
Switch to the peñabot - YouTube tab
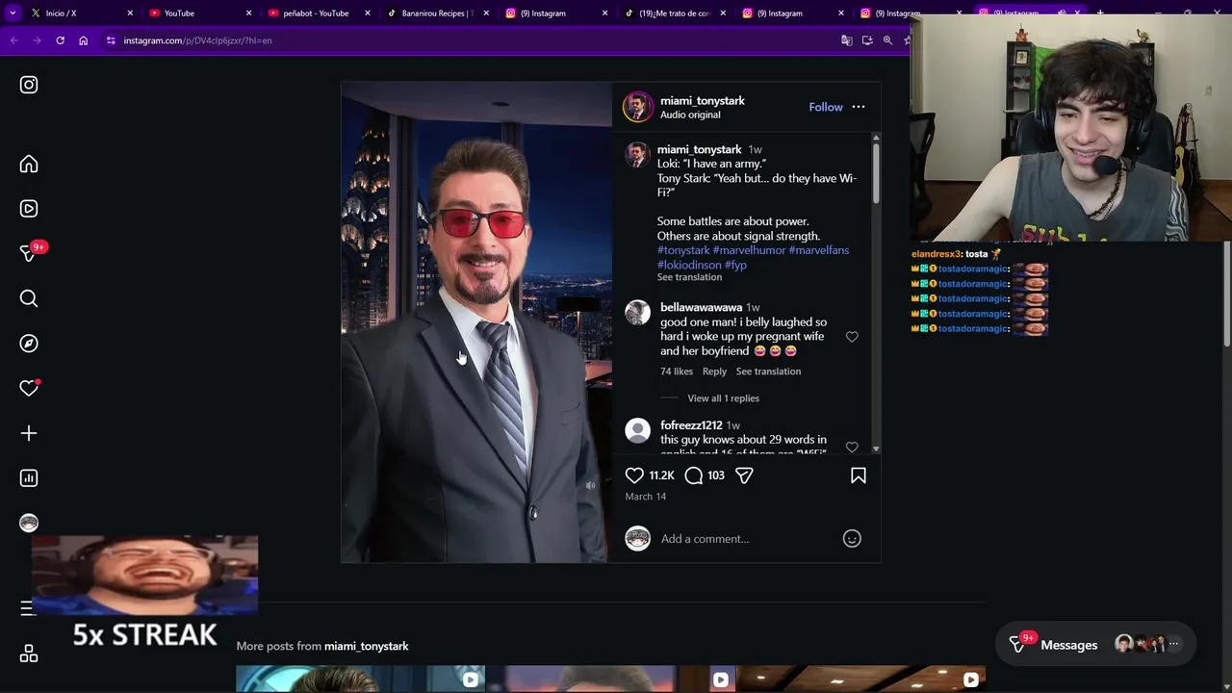pyautogui.click(x=318, y=13)
